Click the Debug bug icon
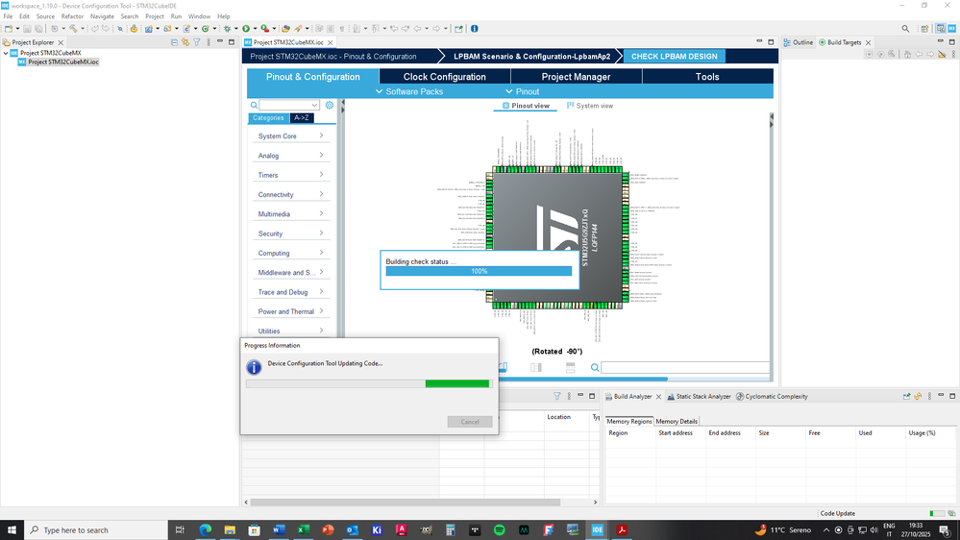This screenshot has height=540, width=960. pos(227,29)
